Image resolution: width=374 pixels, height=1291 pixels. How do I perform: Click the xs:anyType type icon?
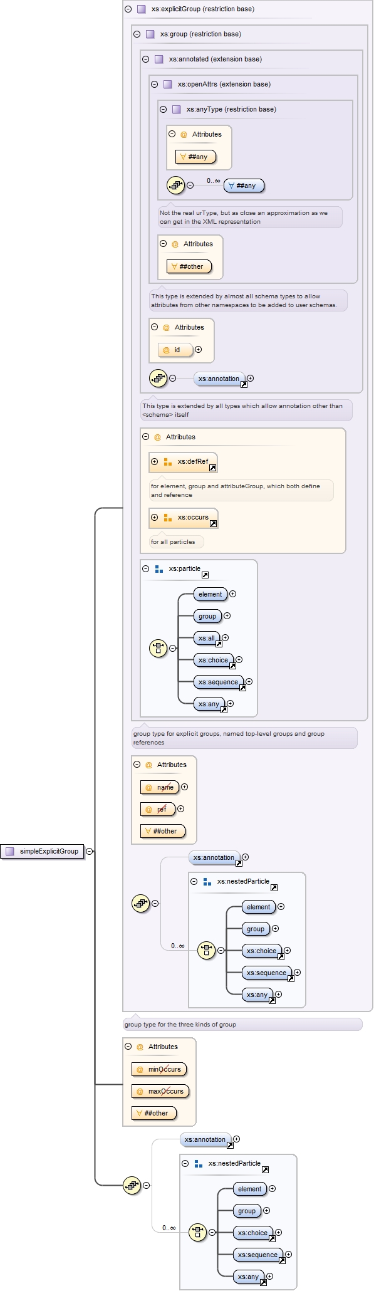click(x=177, y=109)
